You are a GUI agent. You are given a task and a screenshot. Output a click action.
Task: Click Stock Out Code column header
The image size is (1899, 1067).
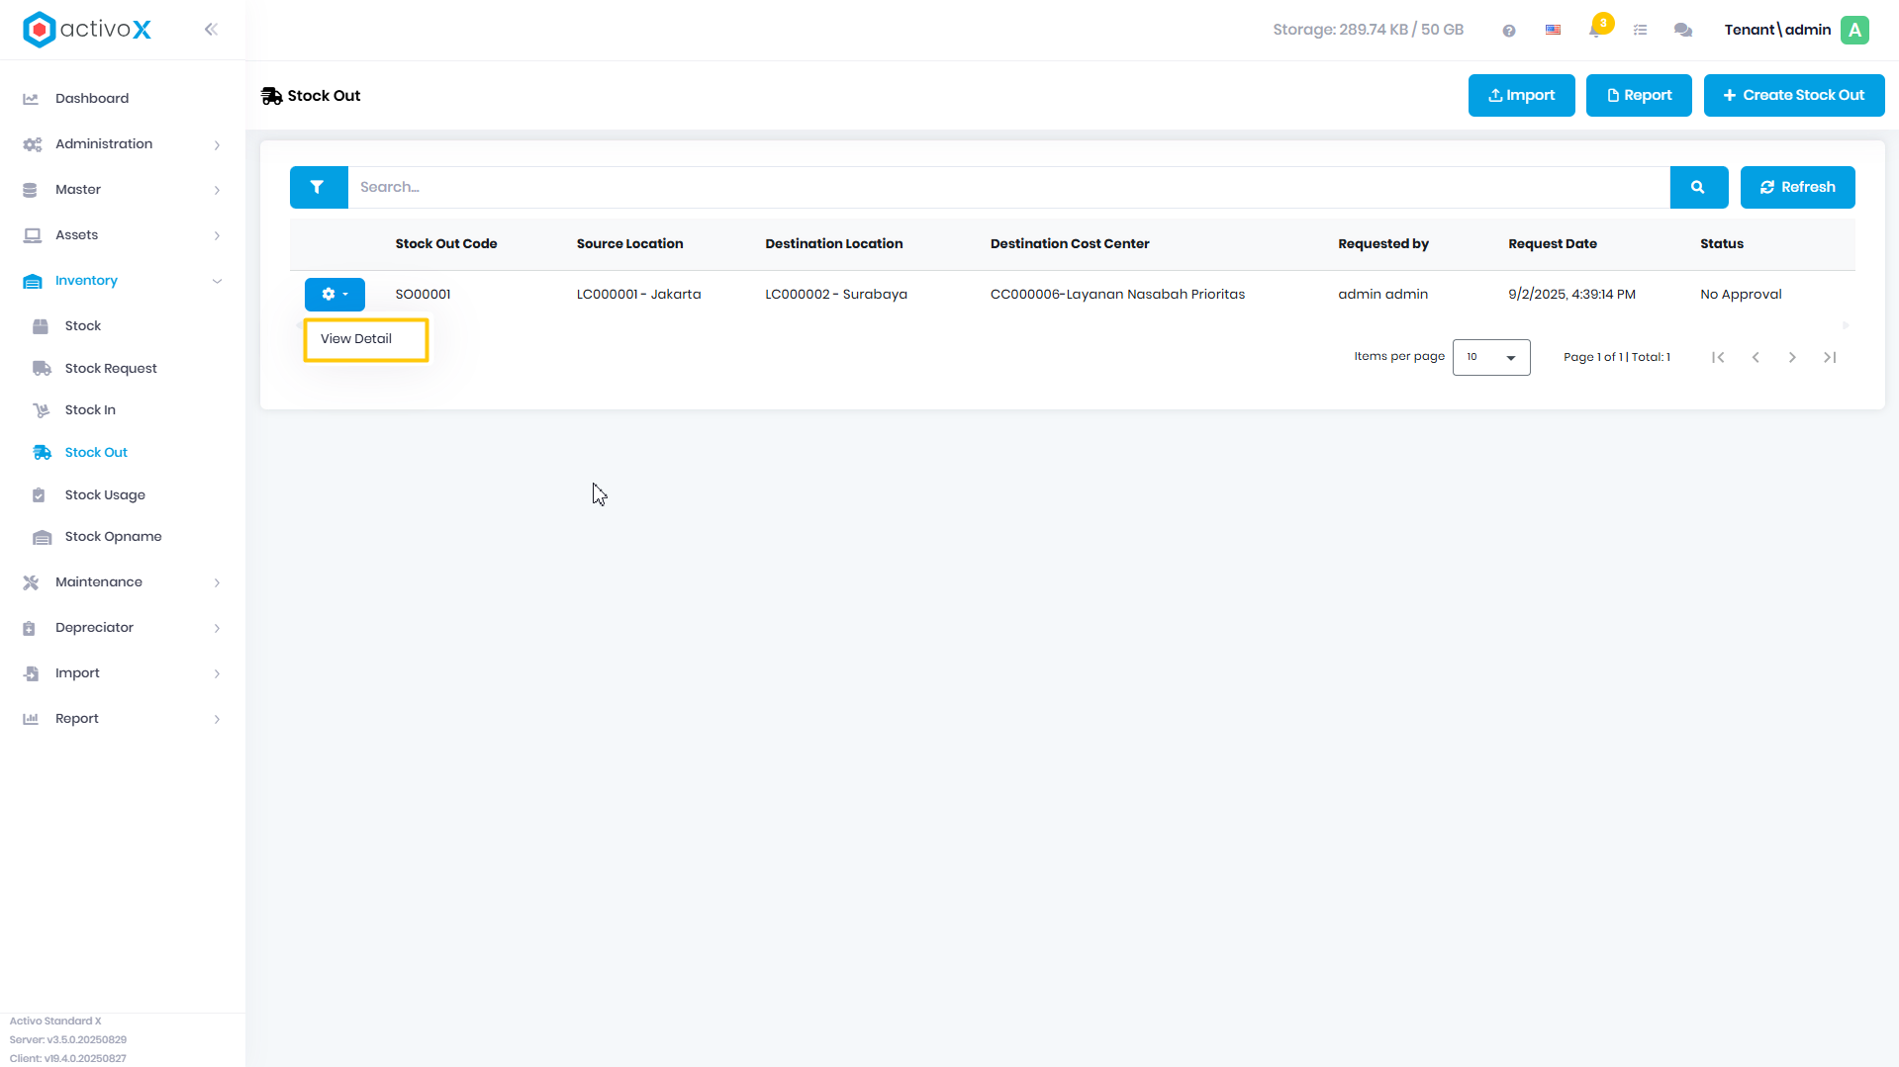pos(446,244)
